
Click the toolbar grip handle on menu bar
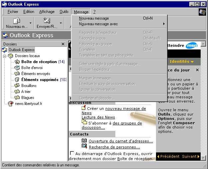(3, 12)
